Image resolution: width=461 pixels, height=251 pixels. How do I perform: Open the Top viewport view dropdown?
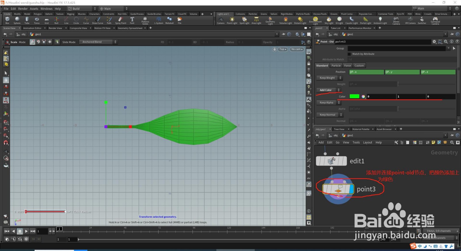[x=283, y=49]
